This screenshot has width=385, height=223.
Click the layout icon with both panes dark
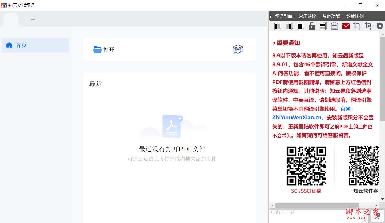click(300, 26)
